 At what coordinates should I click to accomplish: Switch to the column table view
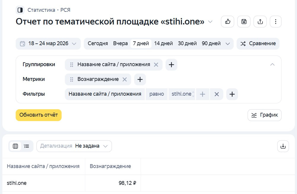[x=15, y=146]
